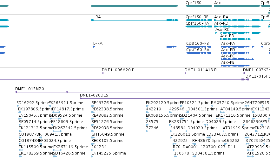Select the Asx-RA transcript
The height and width of the screenshot is (158, 270).
(237, 20)
